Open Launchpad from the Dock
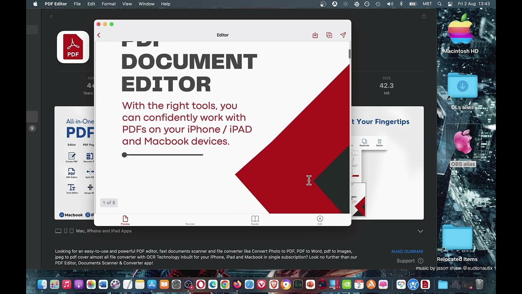 click(54, 284)
